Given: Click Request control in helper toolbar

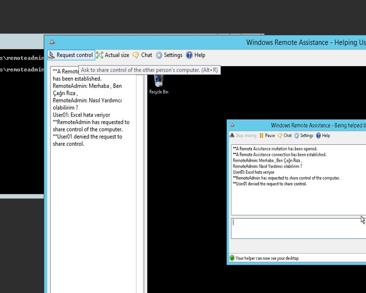Looking at the screenshot, I should click(x=71, y=55).
